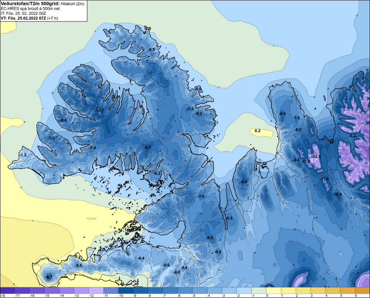Screen dimensions: 370x298
Task: Click the -5.4 temperature label
Action: pos(184,268)
